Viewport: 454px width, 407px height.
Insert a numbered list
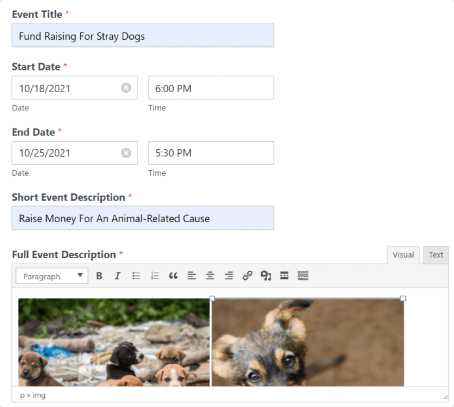[155, 276]
